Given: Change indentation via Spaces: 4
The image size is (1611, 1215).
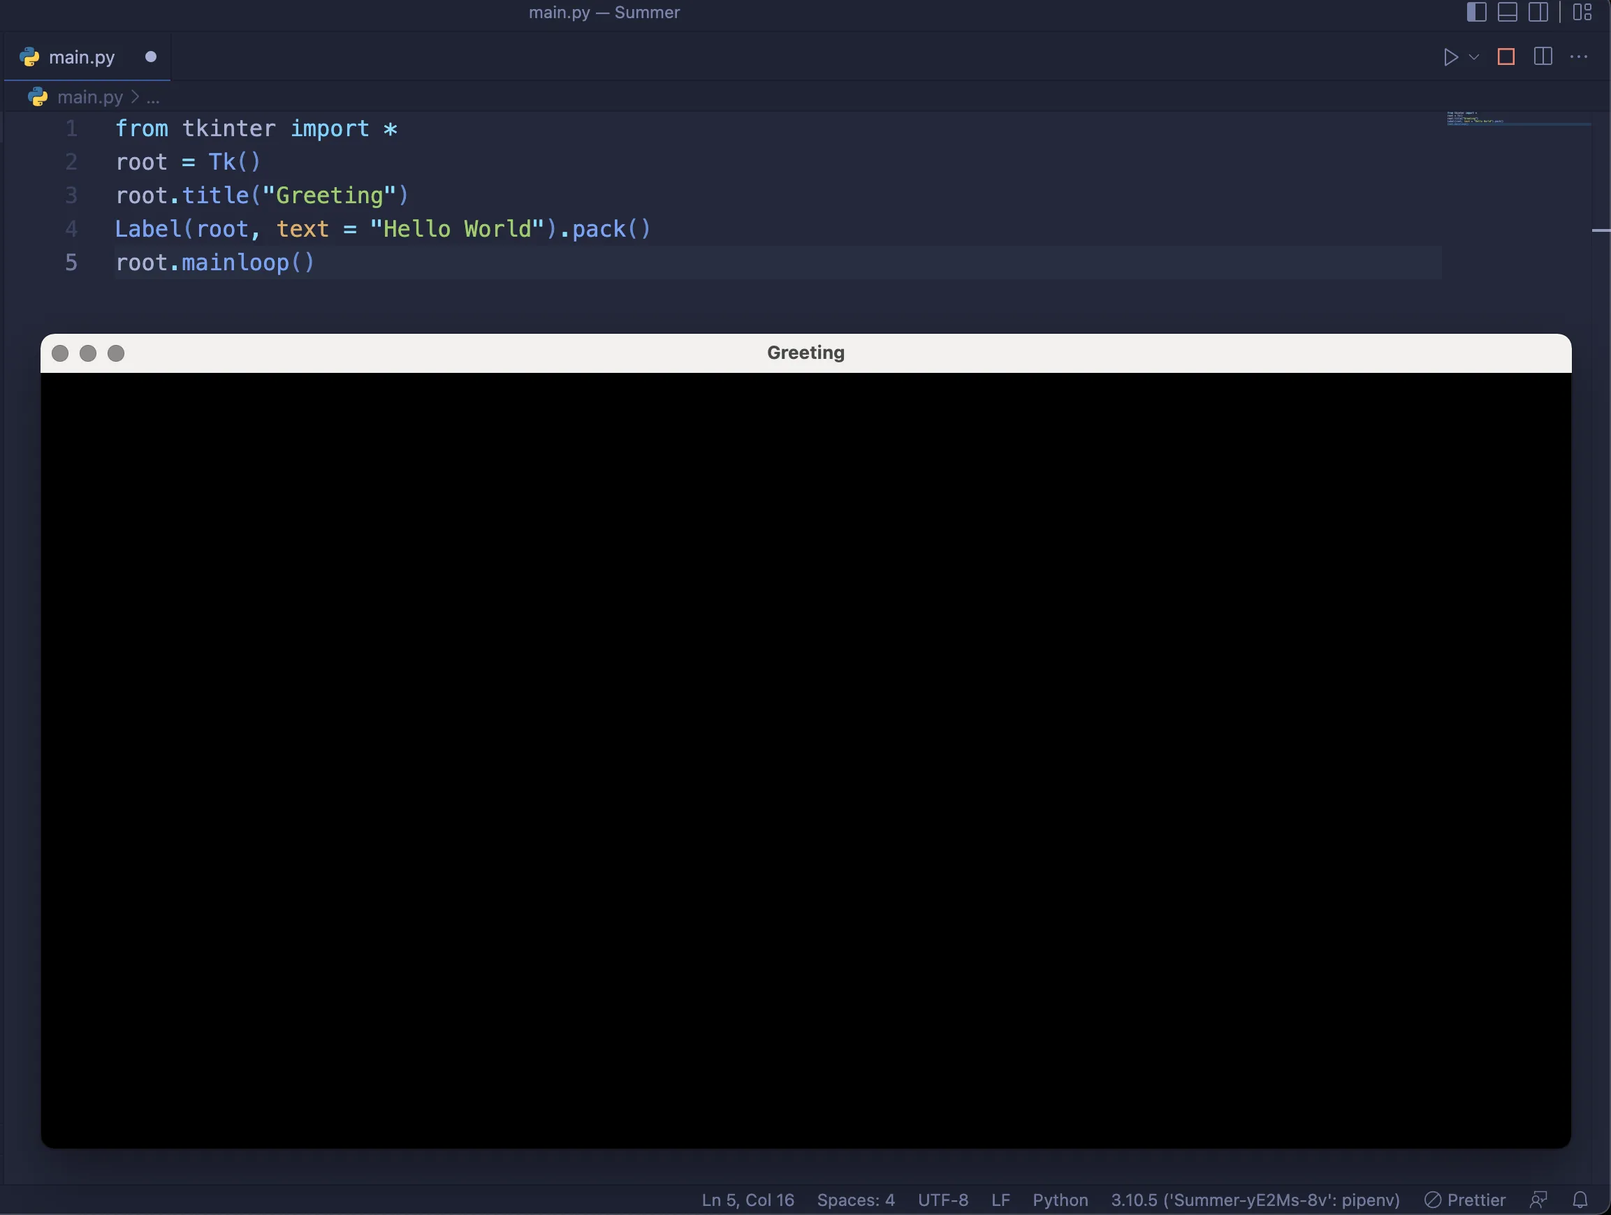Looking at the screenshot, I should 855,1200.
